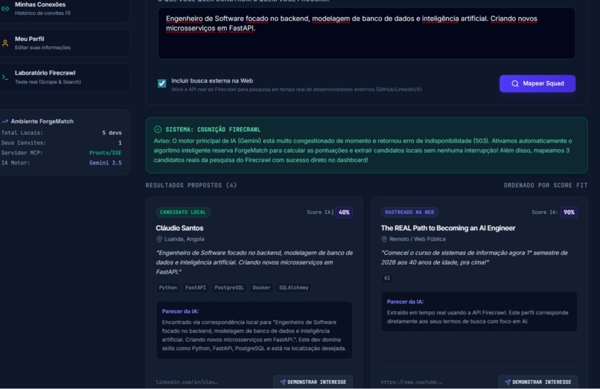Click the SISTEMA: COGNIÇÃO FIRECRAWL heading
The width and height of the screenshot is (600, 389).
pos(213,130)
